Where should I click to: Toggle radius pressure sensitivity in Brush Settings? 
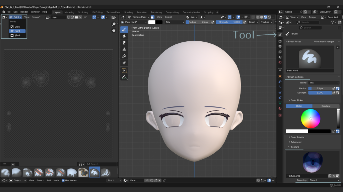(x=334, y=88)
